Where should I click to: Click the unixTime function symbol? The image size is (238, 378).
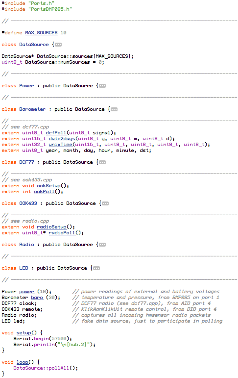click(x=60, y=145)
